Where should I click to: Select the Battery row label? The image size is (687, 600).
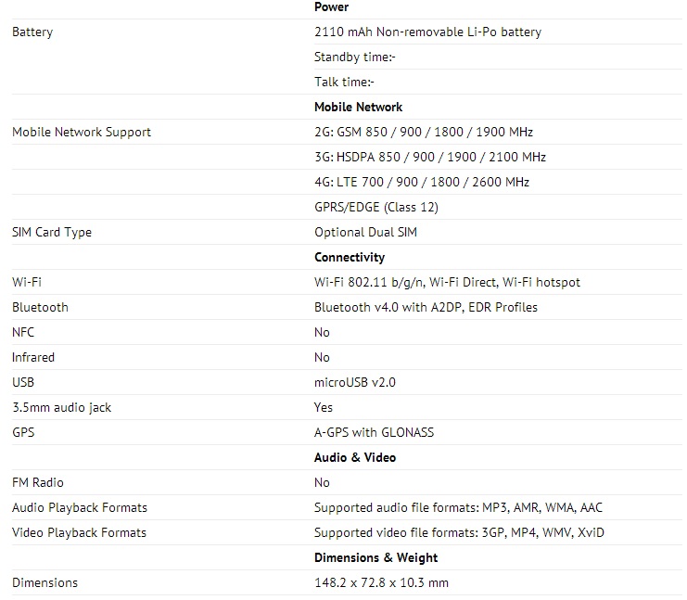click(x=32, y=32)
